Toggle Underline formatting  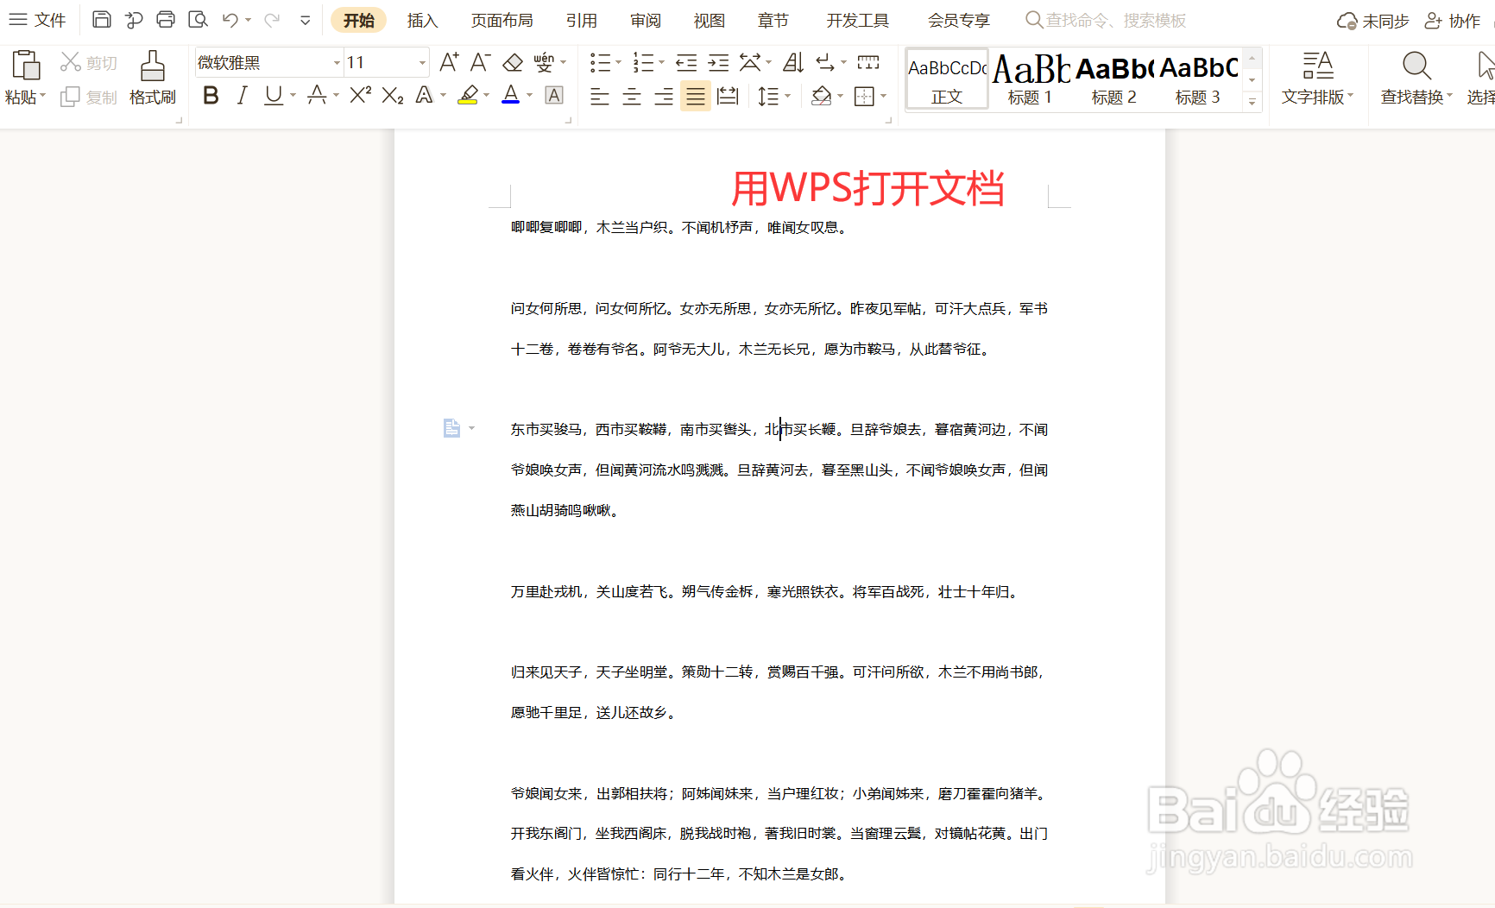274,95
